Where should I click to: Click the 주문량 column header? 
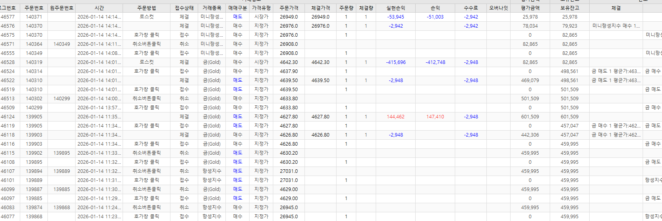(x=346, y=8)
